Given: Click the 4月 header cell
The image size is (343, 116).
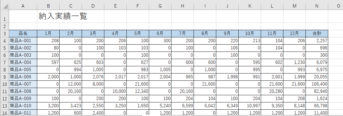Looking at the screenshot, I should click(x=115, y=33).
